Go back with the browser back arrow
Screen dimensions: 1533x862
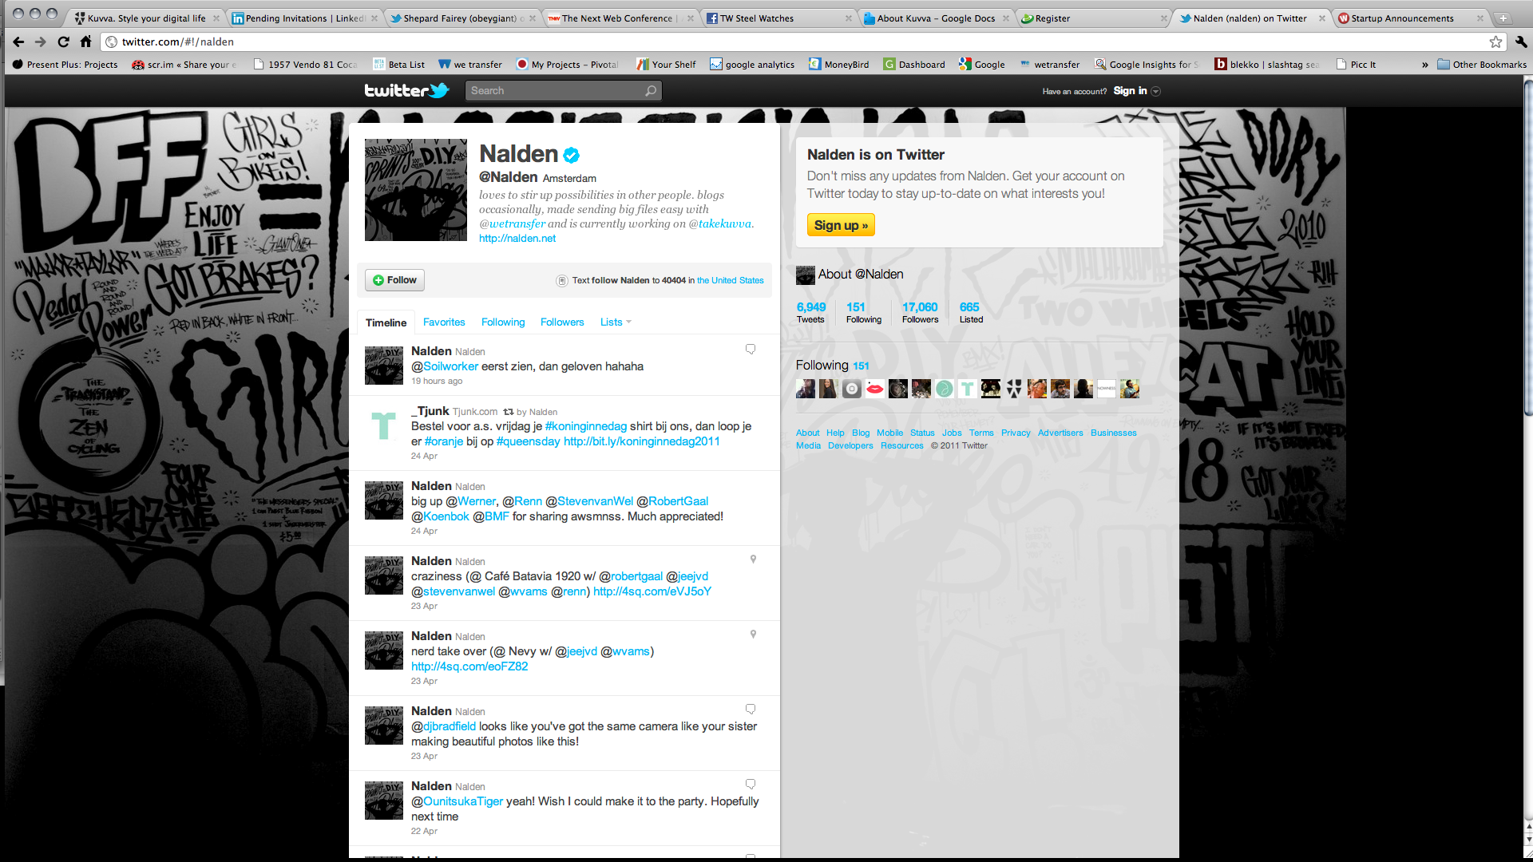tap(18, 42)
